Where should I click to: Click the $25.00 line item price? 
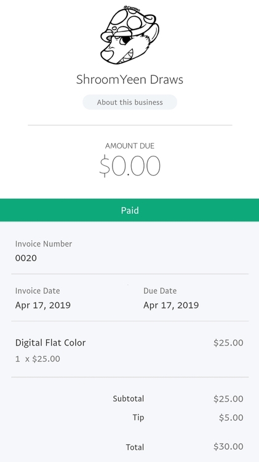point(228,342)
